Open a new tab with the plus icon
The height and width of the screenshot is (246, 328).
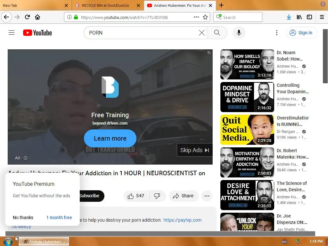tap(221, 5)
